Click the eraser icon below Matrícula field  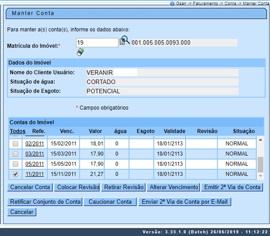tap(80, 52)
